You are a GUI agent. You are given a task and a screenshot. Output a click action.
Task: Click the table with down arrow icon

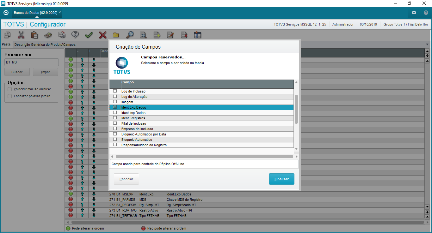(x=198, y=35)
